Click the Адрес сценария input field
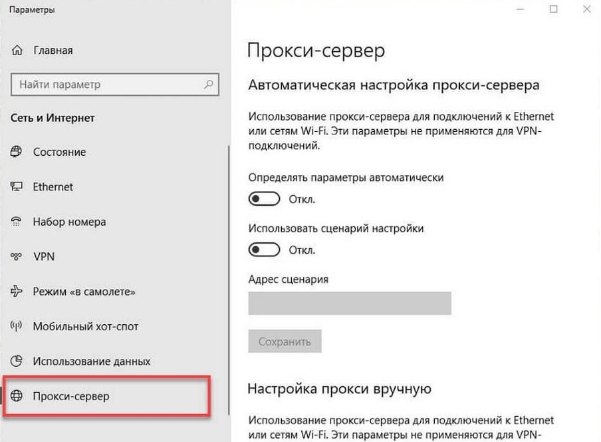 point(350,303)
